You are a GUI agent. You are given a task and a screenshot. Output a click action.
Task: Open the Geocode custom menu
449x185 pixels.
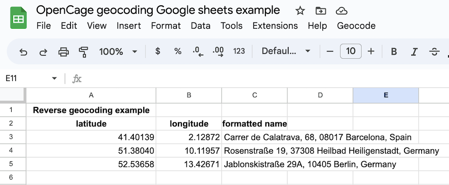(x=356, y=26)
